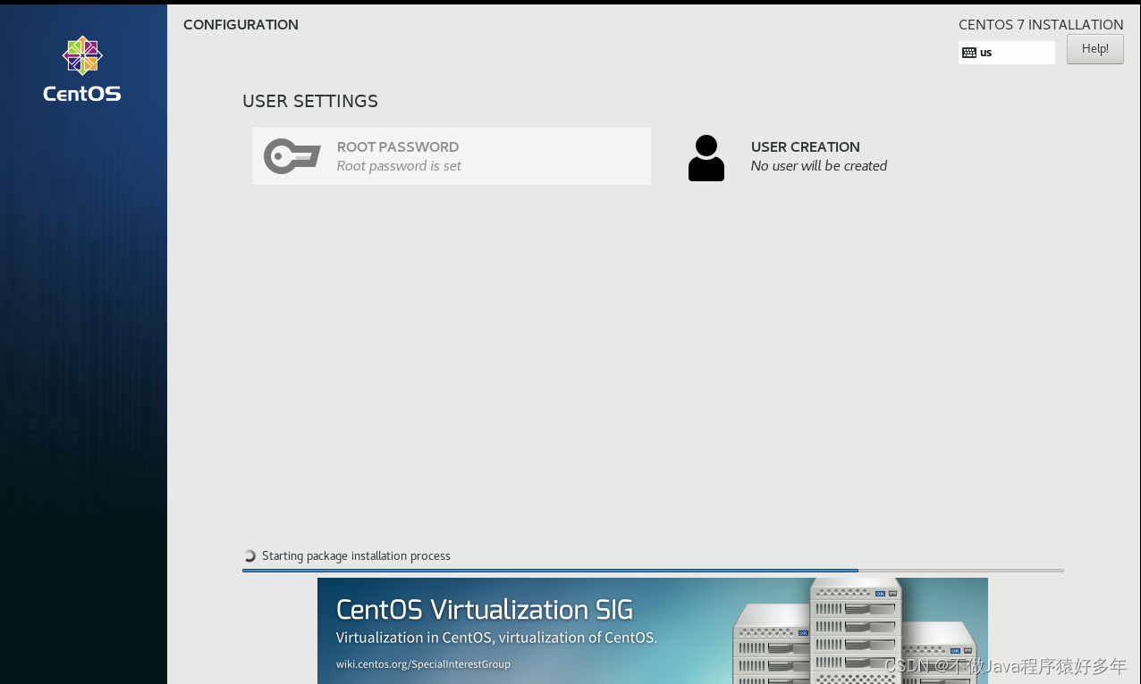Click the installation progress bar
The width and height of the screenshot is (1141, 684).
[x=653, y=570]
